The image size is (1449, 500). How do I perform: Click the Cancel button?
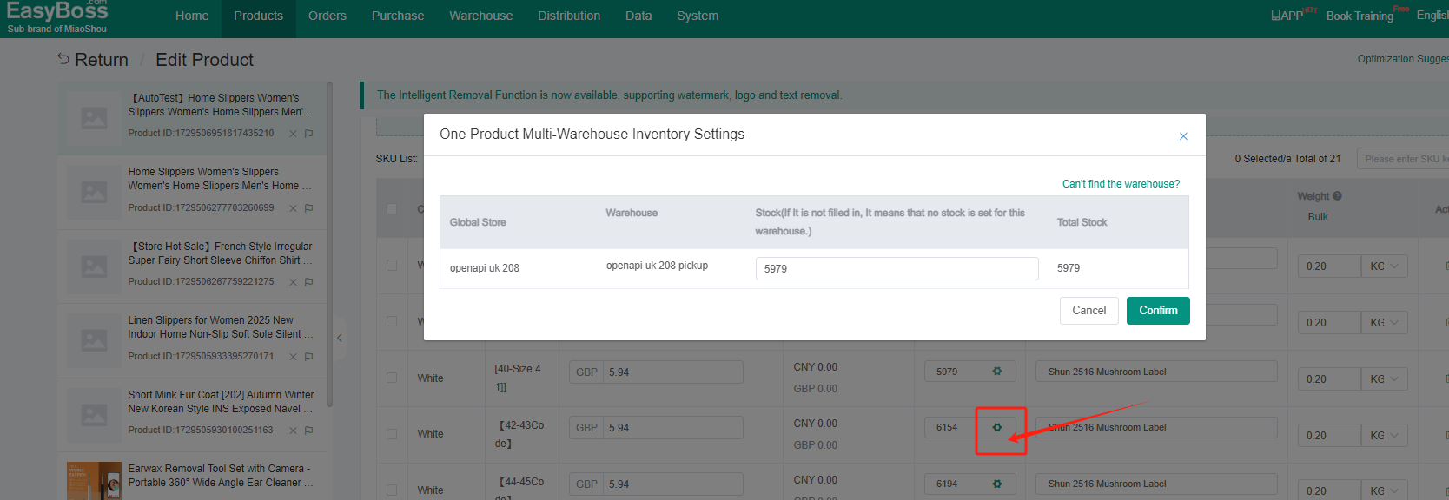pos(1089,311)
